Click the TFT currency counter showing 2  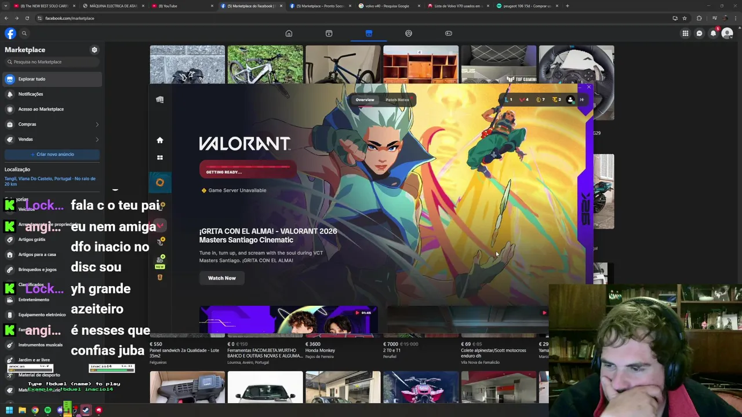tap(556, 100)
